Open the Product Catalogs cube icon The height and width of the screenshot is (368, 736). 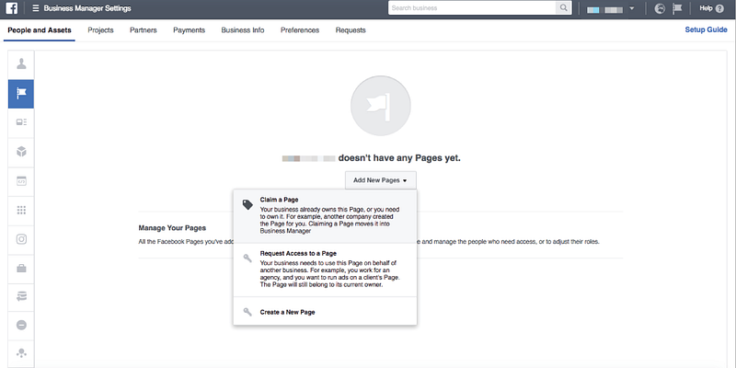[x=21, y=152]
